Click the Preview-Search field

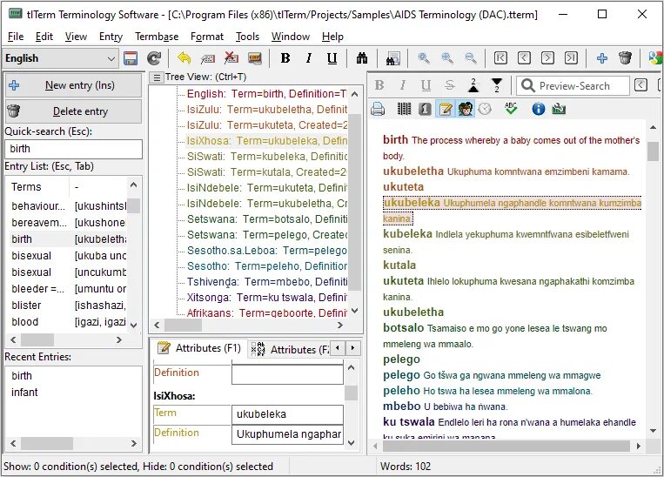573,85
